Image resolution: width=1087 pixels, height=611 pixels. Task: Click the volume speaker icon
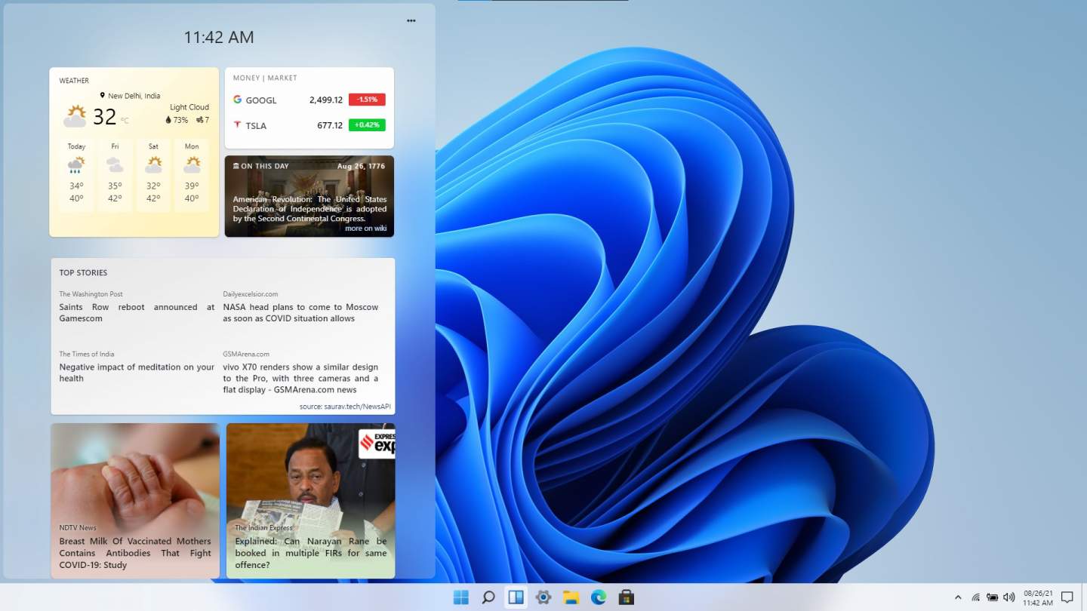[1009, 597]
